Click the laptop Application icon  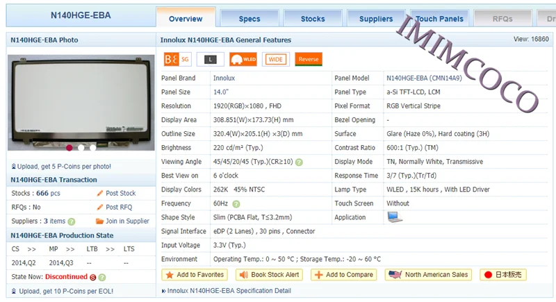pos(395,217)
